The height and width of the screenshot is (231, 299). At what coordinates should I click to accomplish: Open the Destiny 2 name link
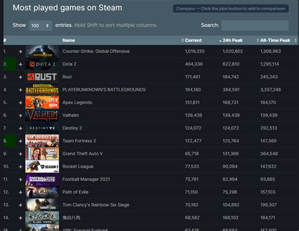72,128
